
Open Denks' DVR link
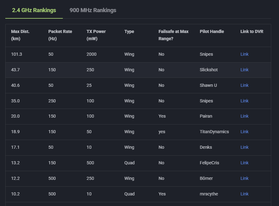[x=244, y=147]
